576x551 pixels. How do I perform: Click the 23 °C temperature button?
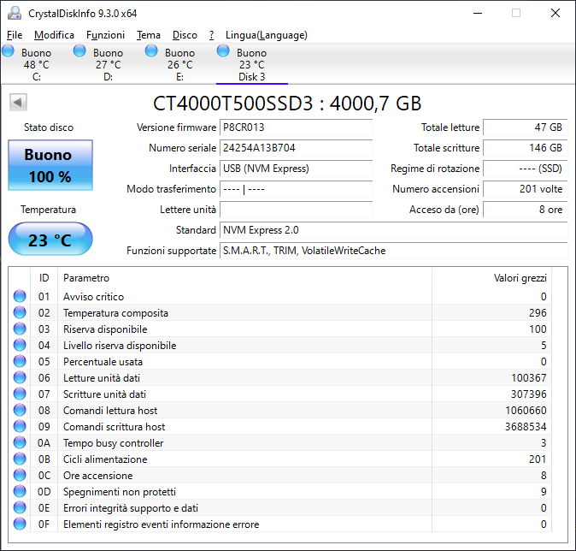(x=50, y=239)
